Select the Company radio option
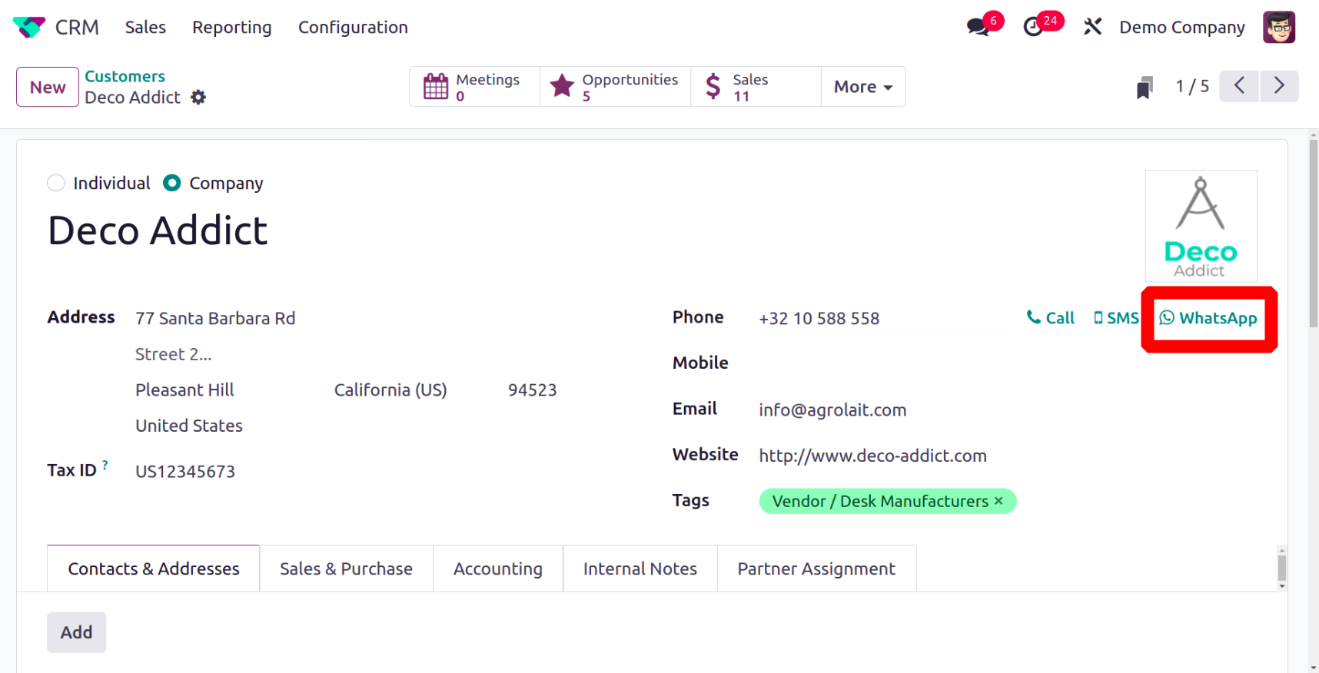Screen dimensions: 1319x673 [172, 183]
